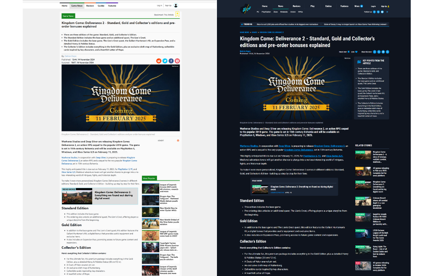Follow via the X icon in the dark header
Viewport: 432px width, 276px height.
coord(378,12)
